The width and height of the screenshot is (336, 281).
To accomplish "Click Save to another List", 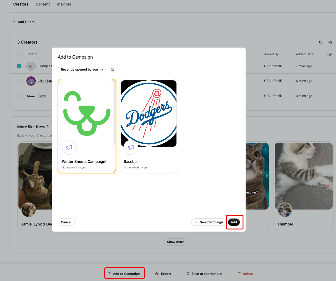I will point(204,274).
